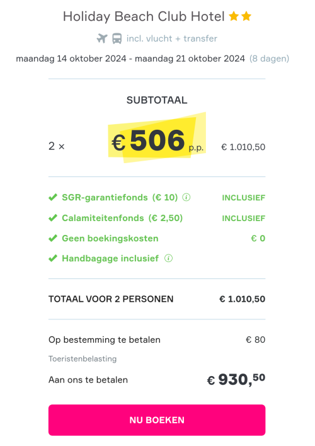315x446 pixels.
Task: Click checkmark beside Calamiteitenfonds
Action: [53, 218]
